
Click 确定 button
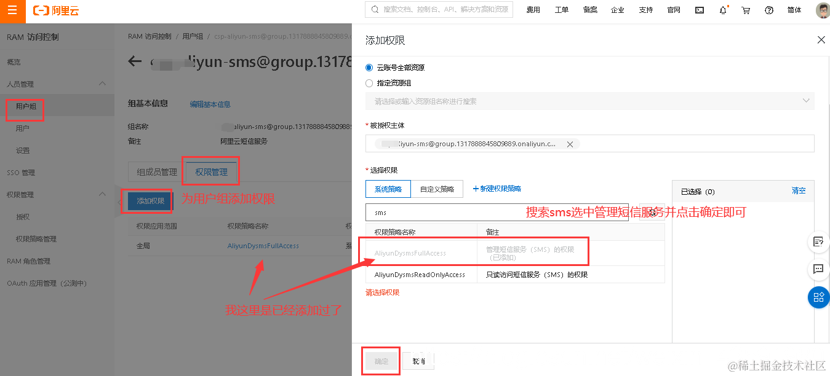(x=381, y=361)
